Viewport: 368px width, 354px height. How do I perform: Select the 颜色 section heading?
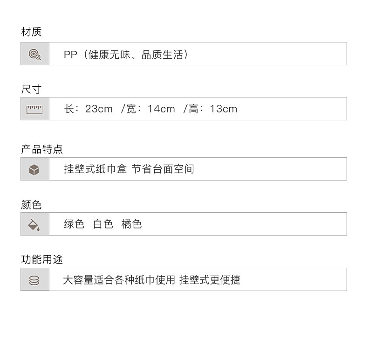tap(31, 205)
